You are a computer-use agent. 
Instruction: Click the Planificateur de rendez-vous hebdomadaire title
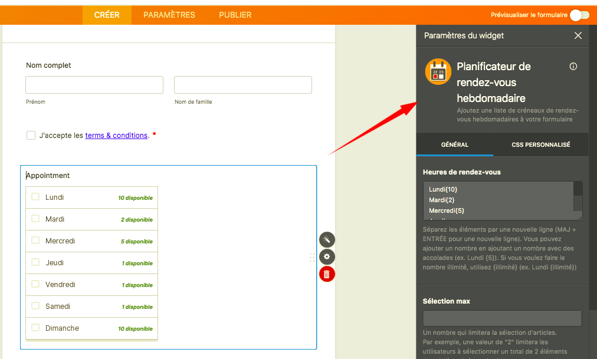pyautogui.click(x=493, y=82)
